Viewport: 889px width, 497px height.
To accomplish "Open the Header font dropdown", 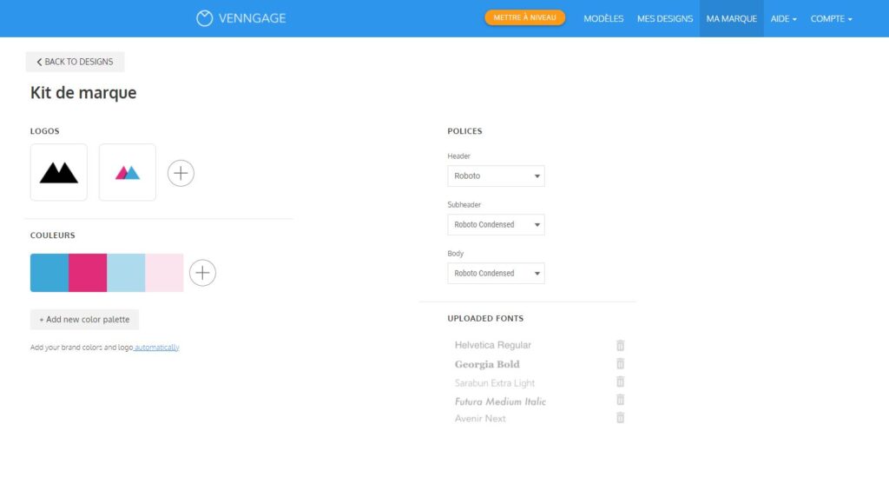I will click(x=496, y=176).
